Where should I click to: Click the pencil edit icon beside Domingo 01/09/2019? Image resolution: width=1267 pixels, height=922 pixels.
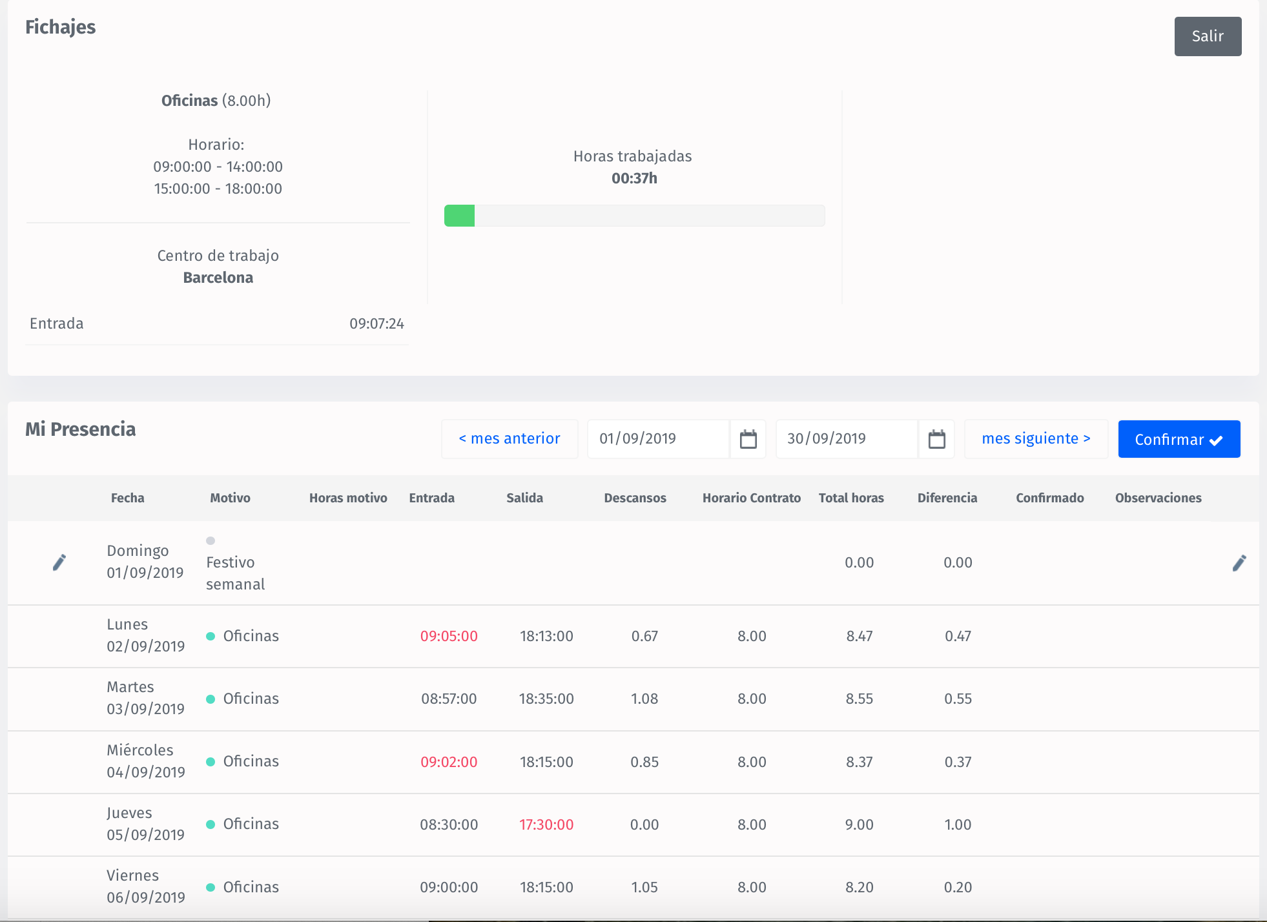pyautogui.click(x=59, y=562)
